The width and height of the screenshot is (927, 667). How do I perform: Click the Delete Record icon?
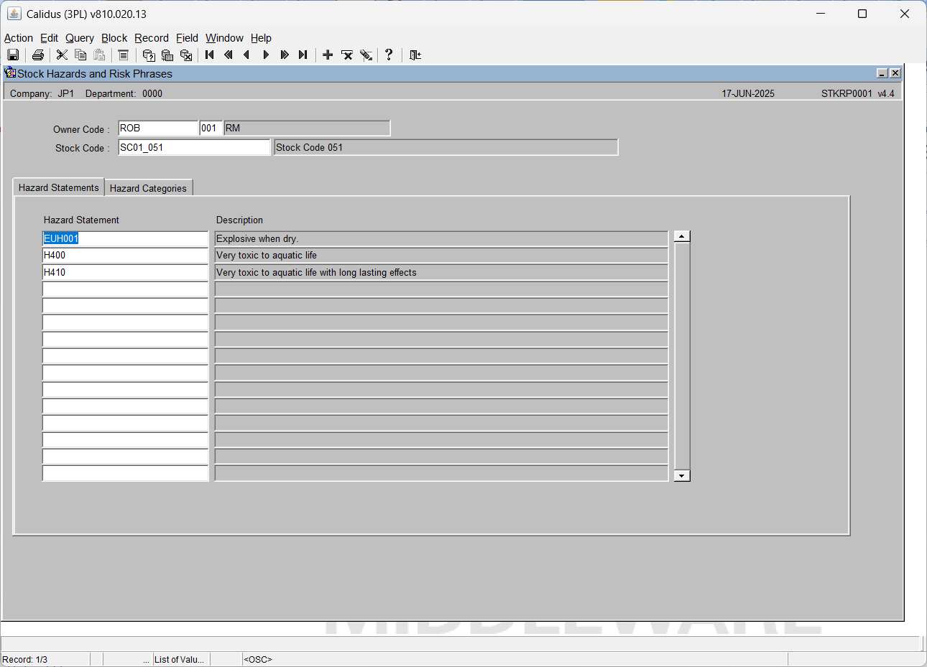[347, 55]
